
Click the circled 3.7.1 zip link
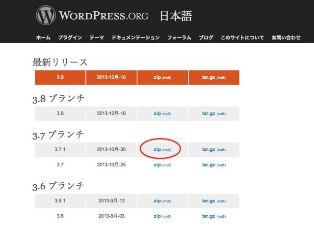pos(157,149)
